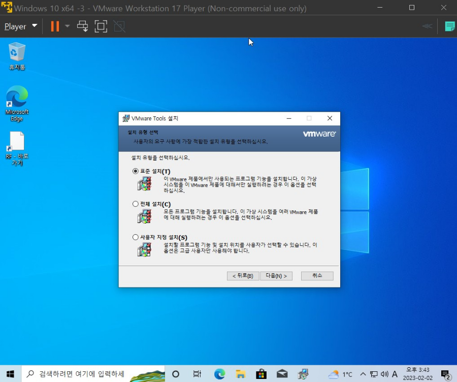Send Ctrl+Alt+Del to the virtual machine

point(82,26)
